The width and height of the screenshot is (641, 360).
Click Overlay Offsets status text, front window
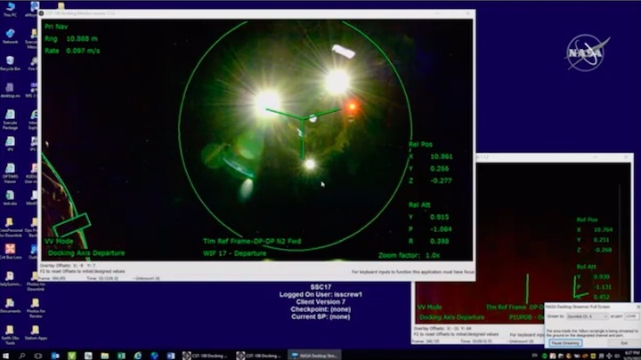[x=68, y=265]
